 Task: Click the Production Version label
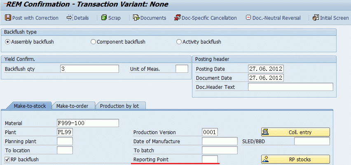click(154, 132)
